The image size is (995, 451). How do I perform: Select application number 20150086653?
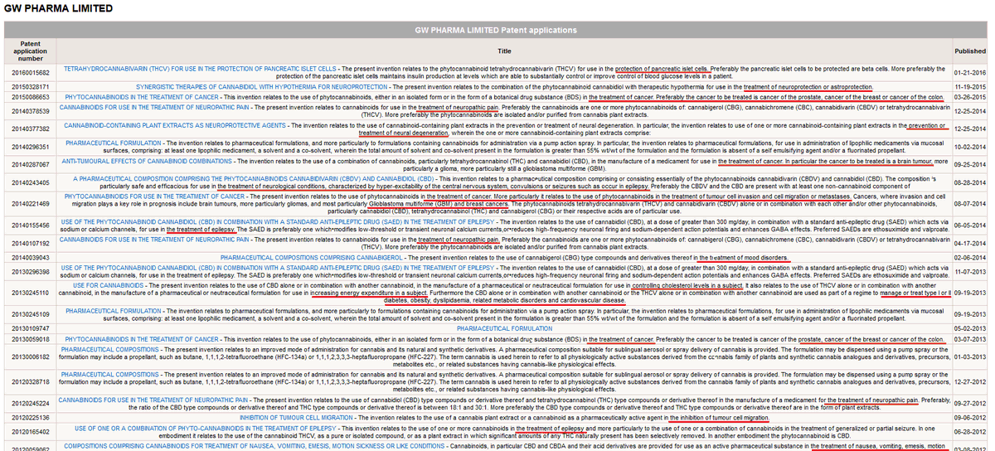click(31, 97)
